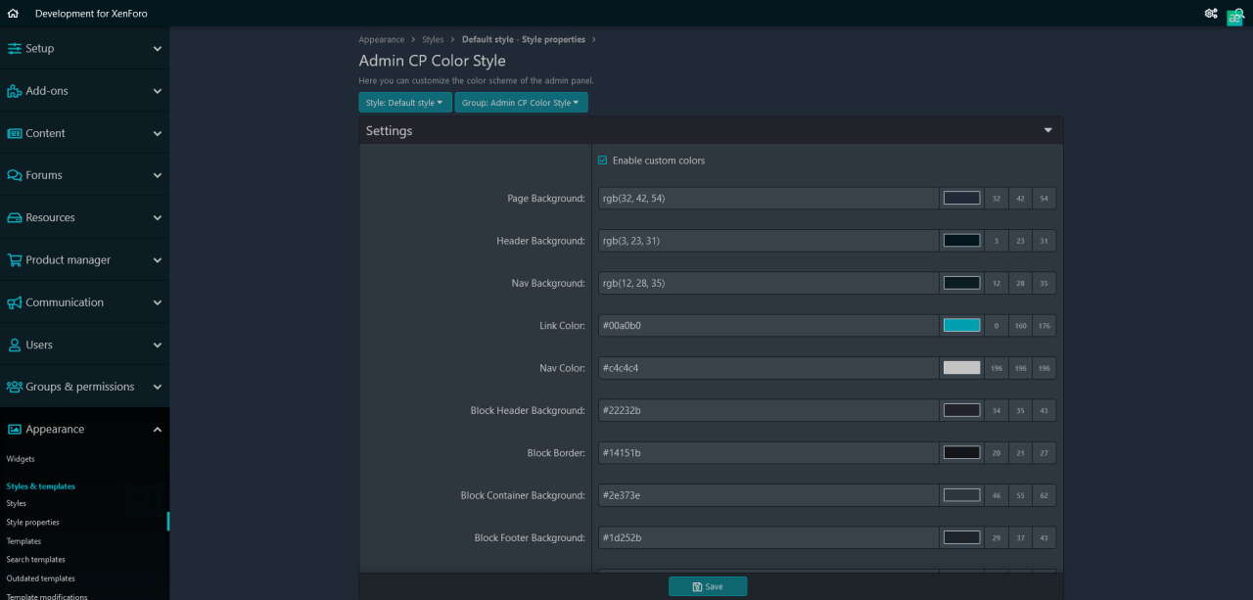Viewport: 1253px width, 600px height.
Task: Select Widgets in the Appearance menu
Action: coord(21,459)
